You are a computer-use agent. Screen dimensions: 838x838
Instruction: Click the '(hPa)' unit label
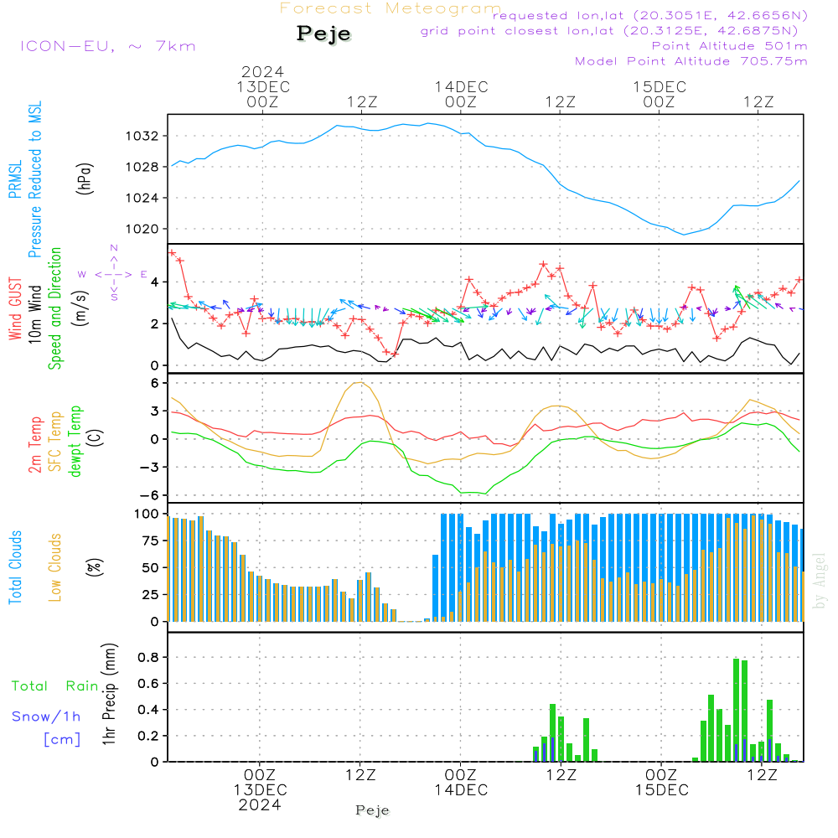click(x=85, y=178)
